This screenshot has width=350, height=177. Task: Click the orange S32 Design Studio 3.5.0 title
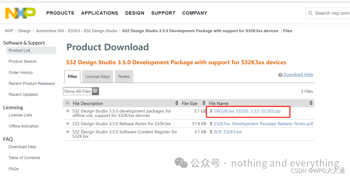[x=176, y=62]
